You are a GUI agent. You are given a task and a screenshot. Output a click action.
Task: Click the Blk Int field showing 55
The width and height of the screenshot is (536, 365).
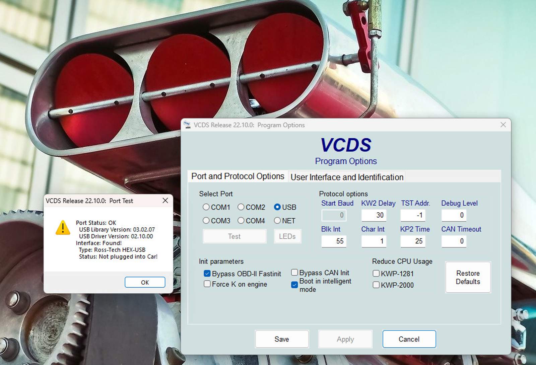334,241
